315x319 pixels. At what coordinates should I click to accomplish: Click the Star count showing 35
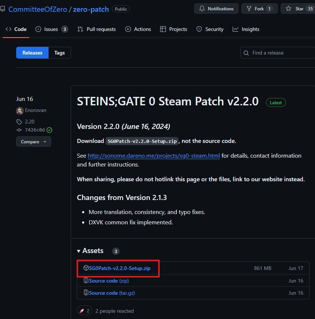[310, 9]
